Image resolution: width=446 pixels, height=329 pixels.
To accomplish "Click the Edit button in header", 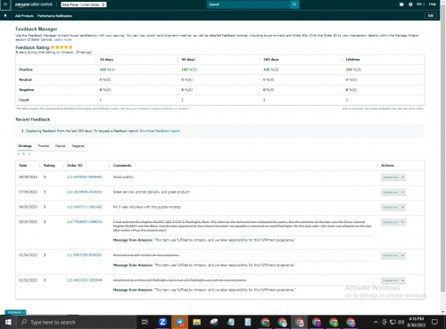I will click(x=431, y=15).
